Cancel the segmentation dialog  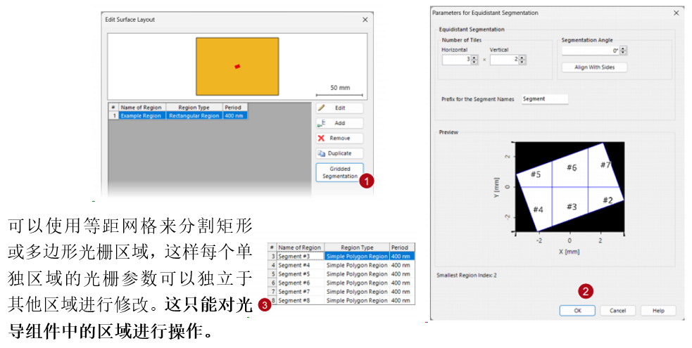pyautogui.click(x=617, y=311)
